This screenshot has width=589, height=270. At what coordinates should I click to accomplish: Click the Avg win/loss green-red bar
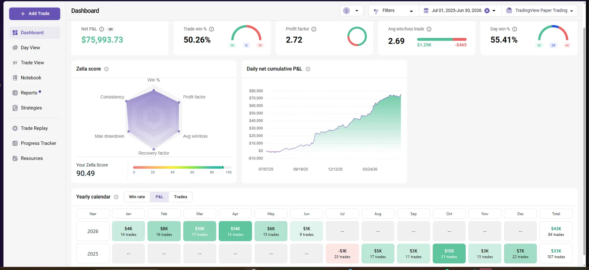pyautogui.click(x=442, y=39)
